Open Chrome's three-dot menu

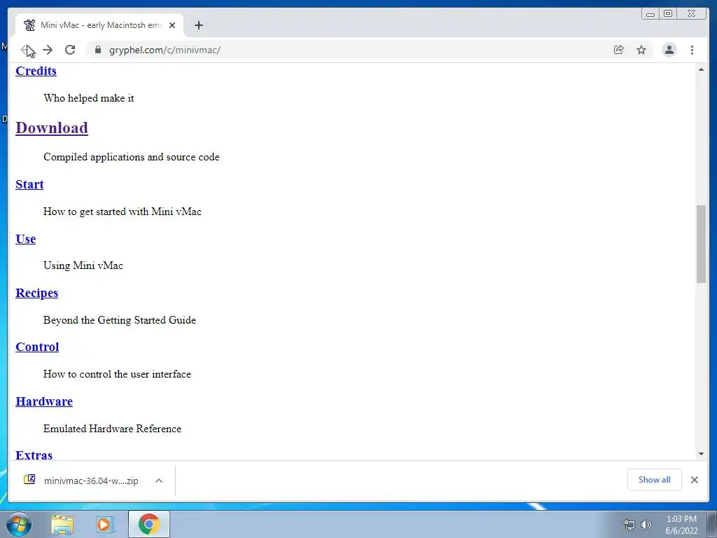tap(692, 50)
